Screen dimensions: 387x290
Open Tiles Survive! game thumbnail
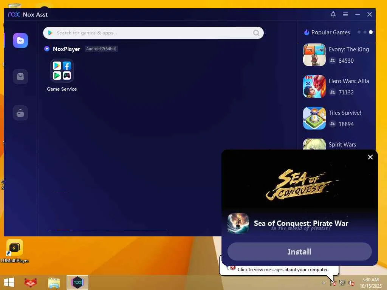coord(314,118)
